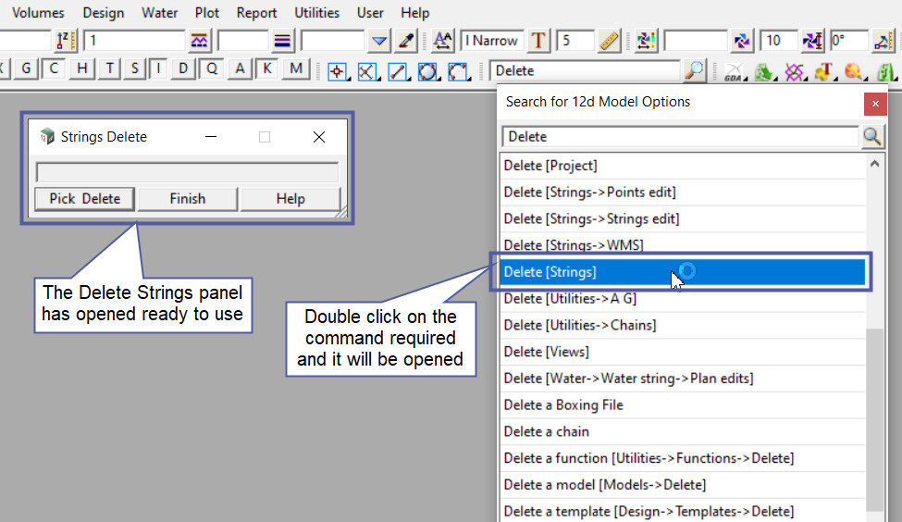902x522 pixels.
Task: Toggle the C snap letter button
Action: [54, 68]
